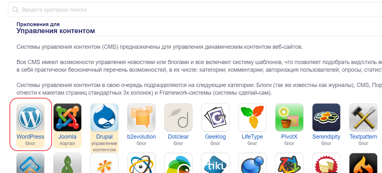Screen dimensions: 382x173
Task: Click the Tiki icon in second row
Action: click(x=215, y=164)
